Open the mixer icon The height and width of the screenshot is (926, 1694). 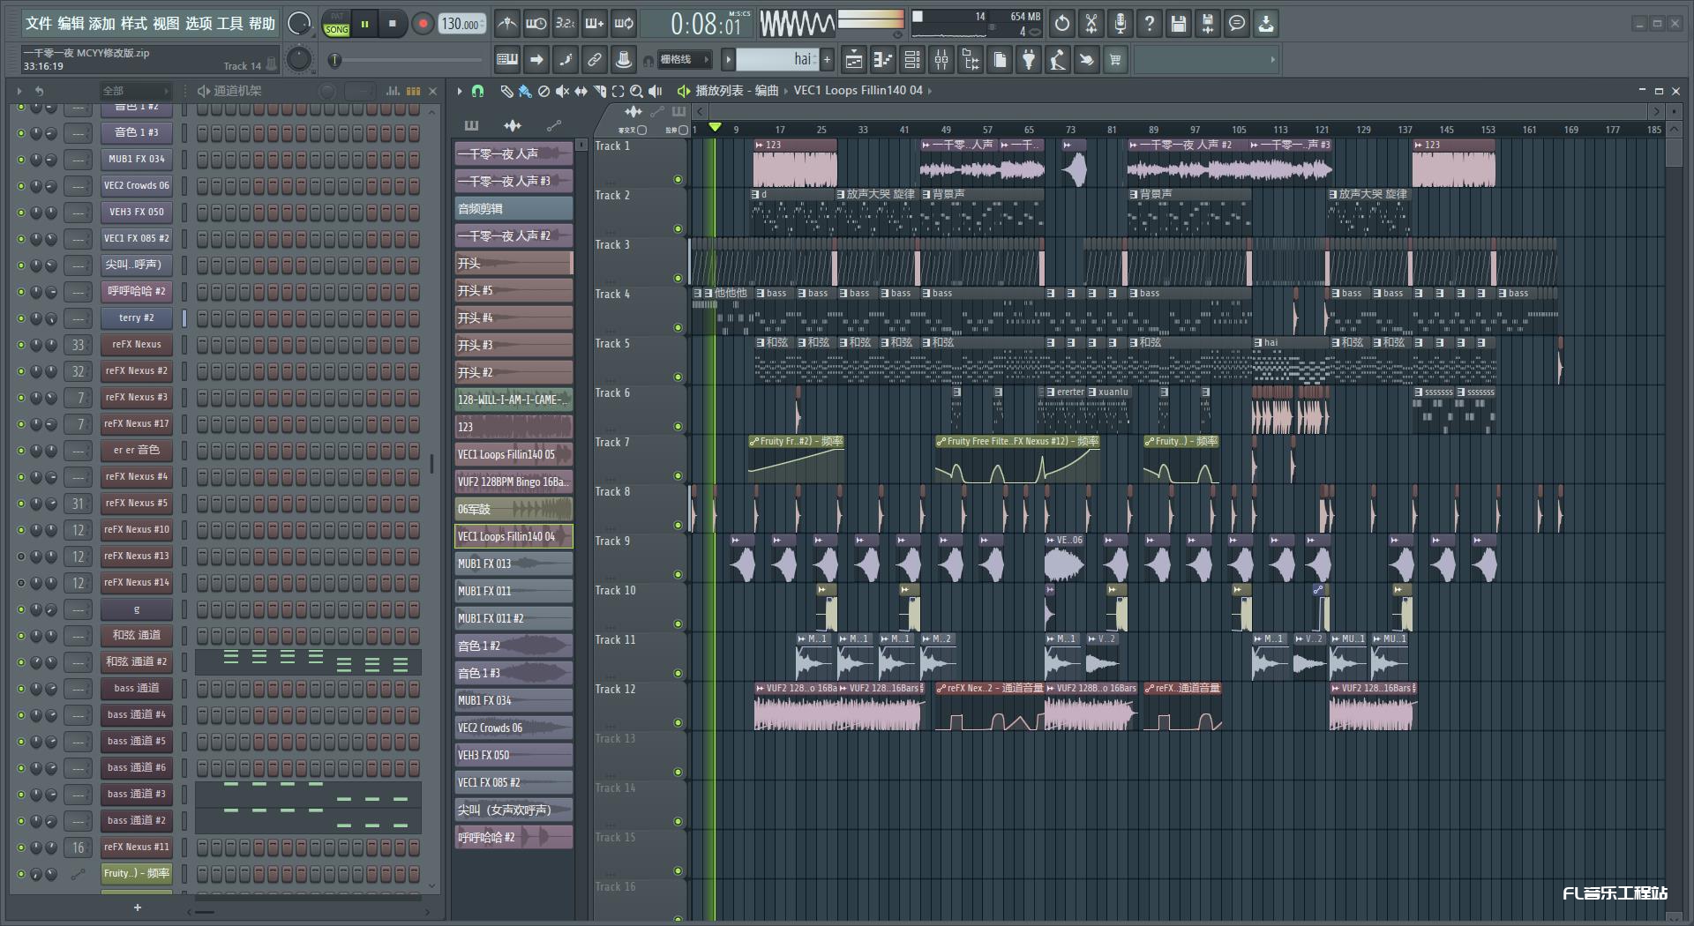click(941, 60)
